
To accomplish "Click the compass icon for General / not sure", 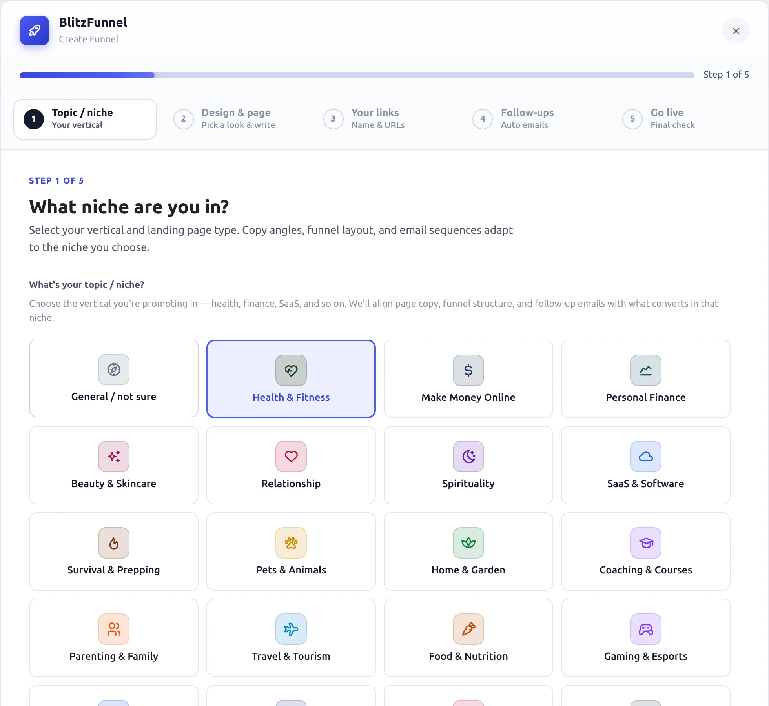I will [114, 369].
